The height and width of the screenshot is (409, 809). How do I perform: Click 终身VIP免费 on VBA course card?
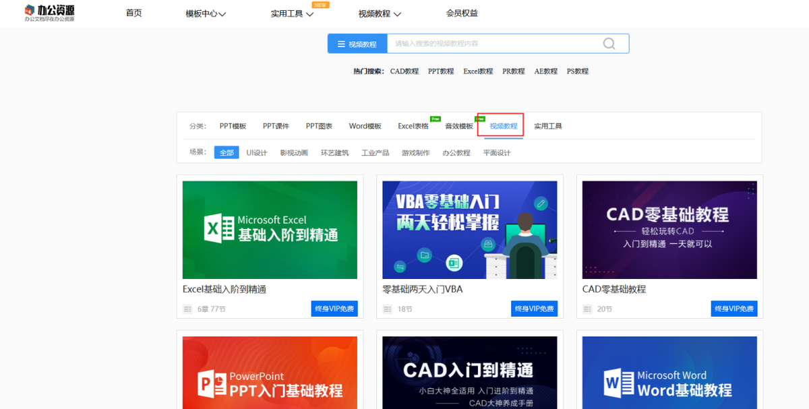click(535, 309)
